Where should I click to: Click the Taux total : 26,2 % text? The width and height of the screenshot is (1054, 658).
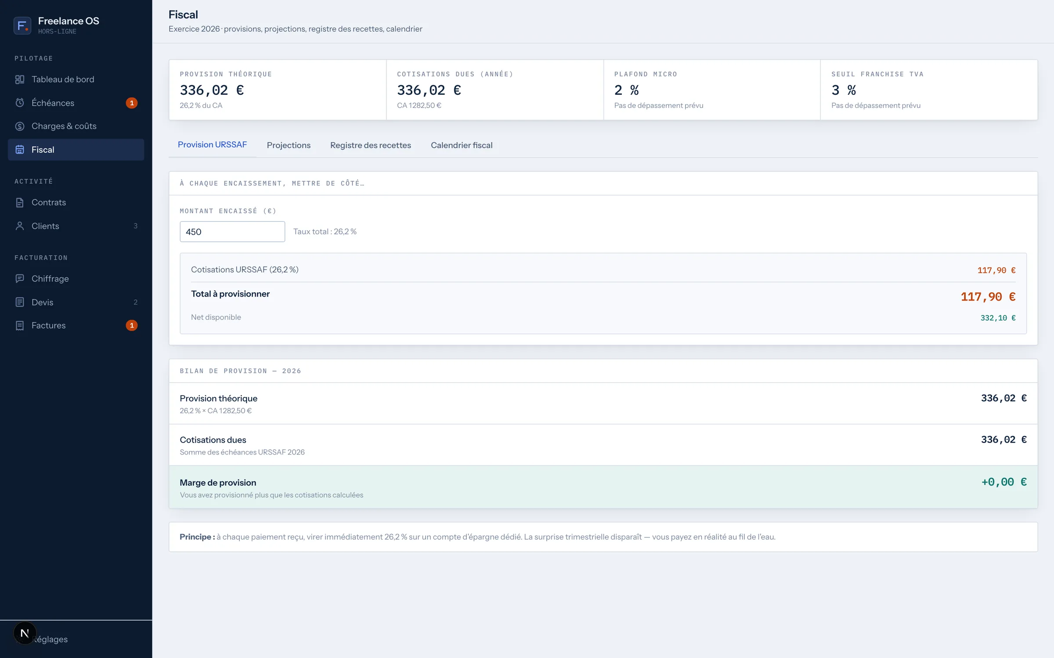[x=325, y=232]
